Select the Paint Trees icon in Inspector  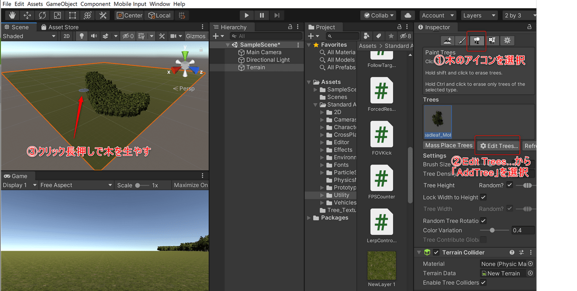pyautogui.click(x=477, y=40)
